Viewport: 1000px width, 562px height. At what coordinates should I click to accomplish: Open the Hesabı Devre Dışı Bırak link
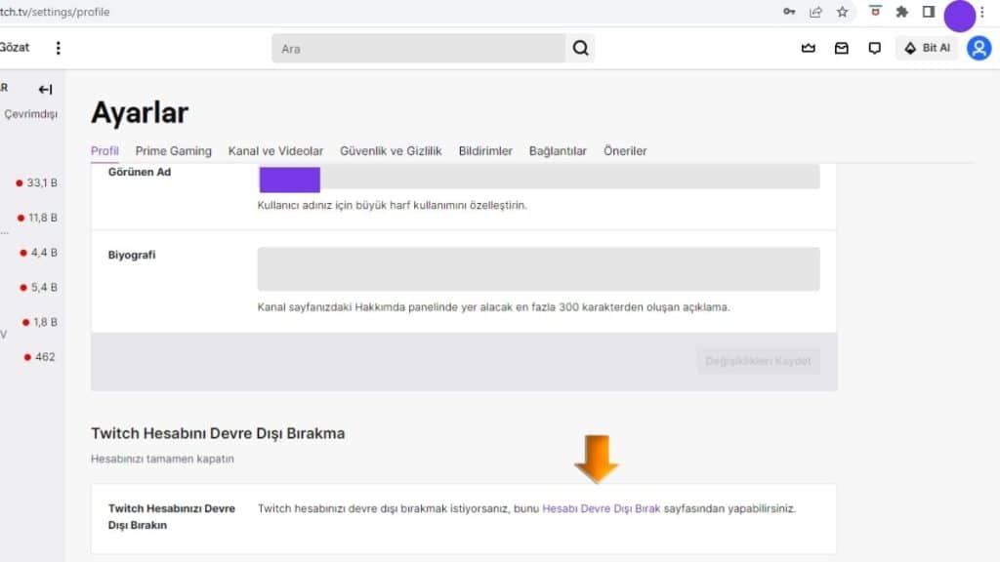point(602,508)
